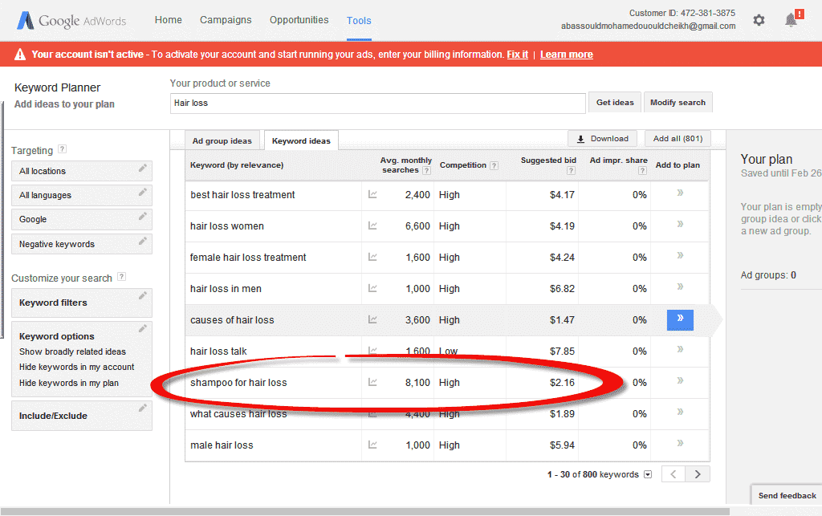Open Competition column help icon
This screenshot has height=516, width=822.
(494, 165)
